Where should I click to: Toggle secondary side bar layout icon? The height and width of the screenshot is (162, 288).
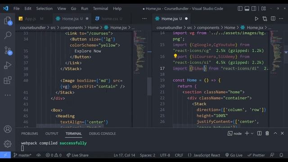click(254, 9)
